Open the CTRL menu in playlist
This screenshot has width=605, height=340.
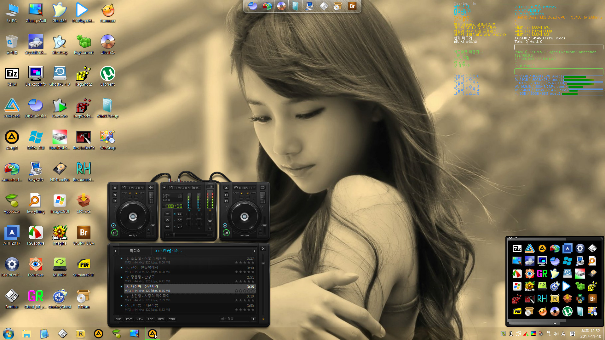(172, 319)
